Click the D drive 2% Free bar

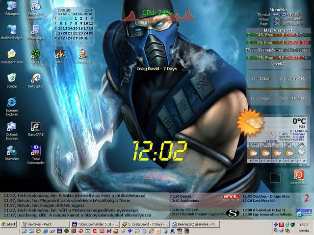pos(278,43)
